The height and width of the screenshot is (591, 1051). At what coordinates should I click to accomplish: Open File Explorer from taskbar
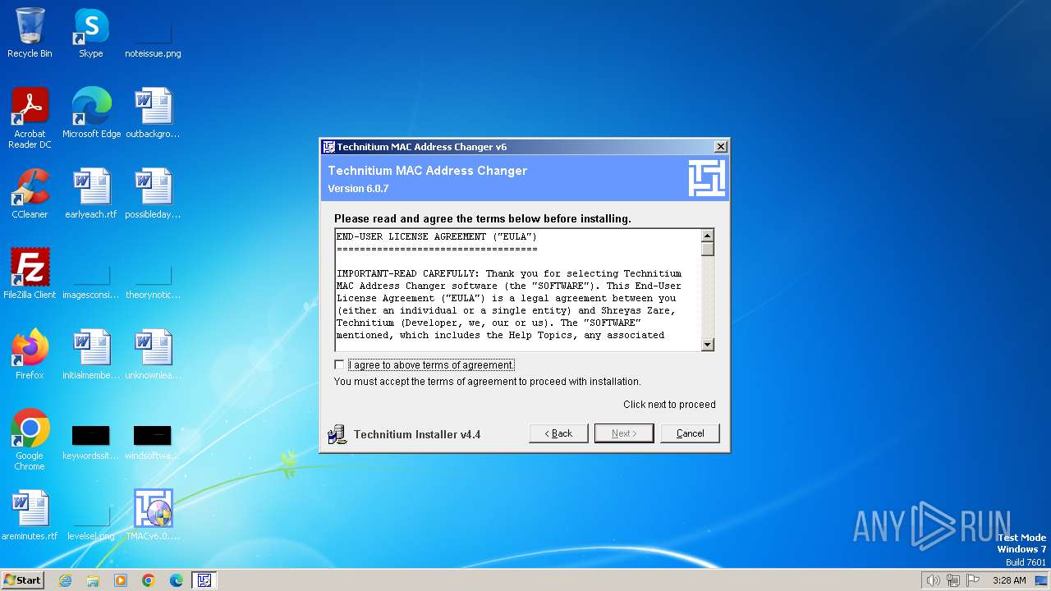point(93,580)
